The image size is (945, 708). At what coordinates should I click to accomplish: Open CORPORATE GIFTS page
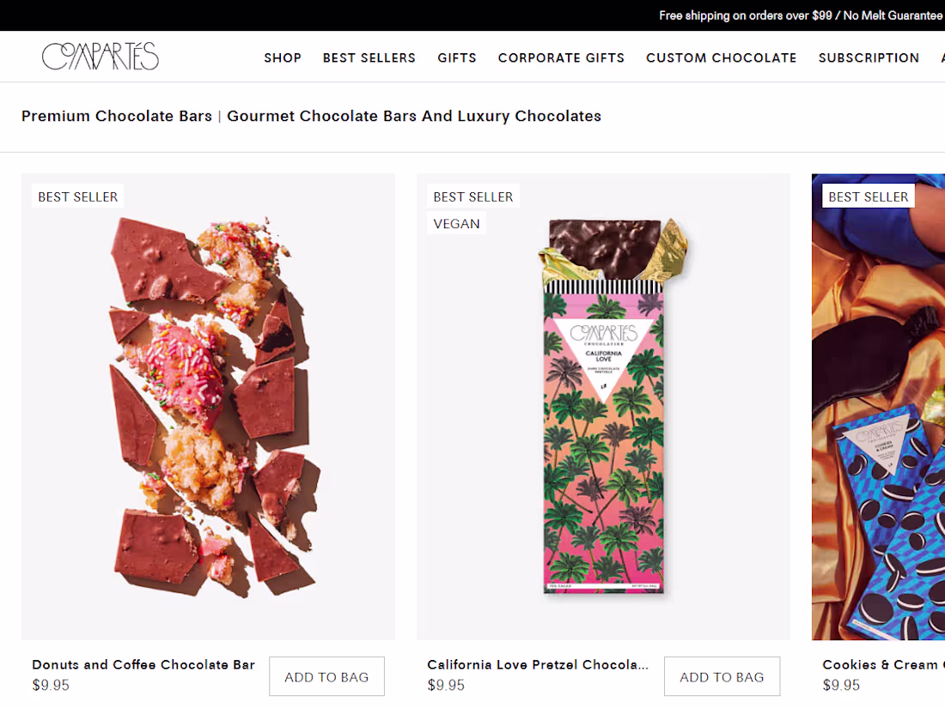[561, 57]
